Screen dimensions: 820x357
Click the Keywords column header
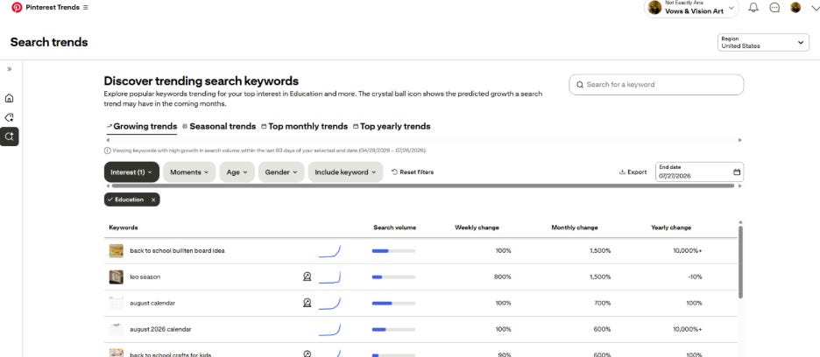click(x=124, y=227)
